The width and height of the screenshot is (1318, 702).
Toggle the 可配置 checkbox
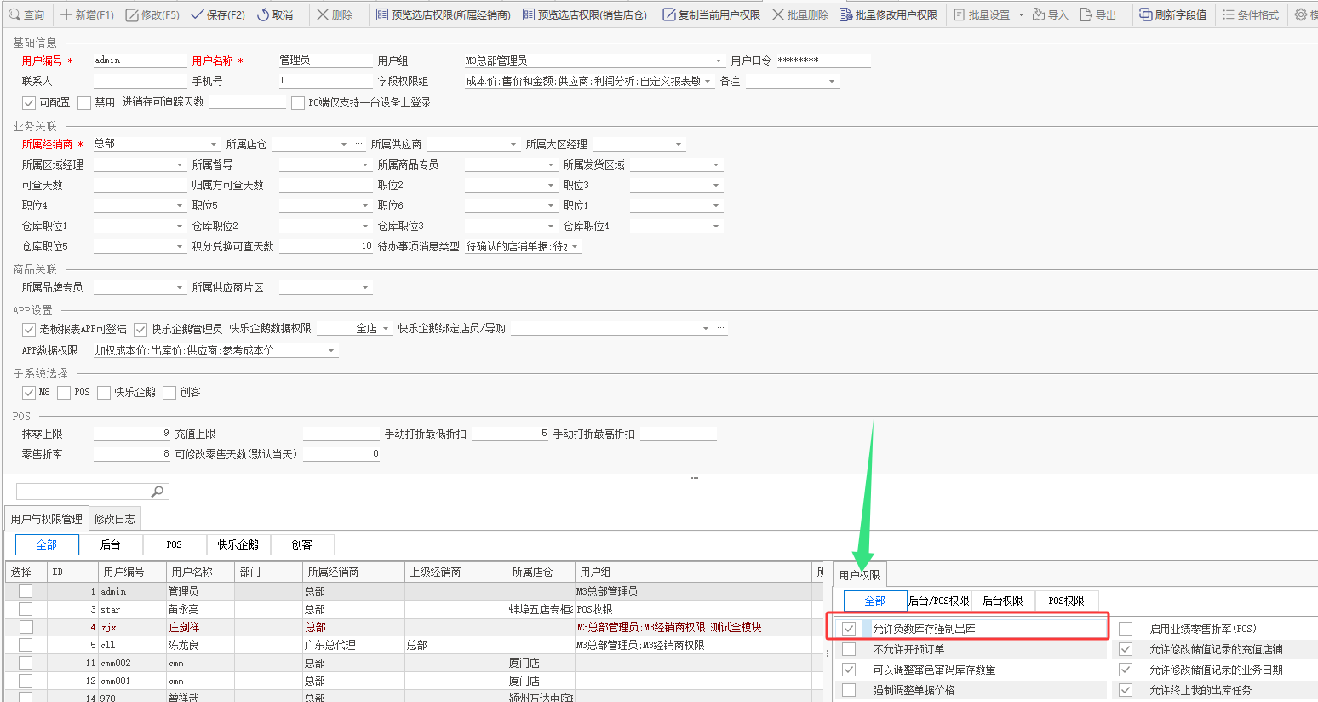click(29, 103)
